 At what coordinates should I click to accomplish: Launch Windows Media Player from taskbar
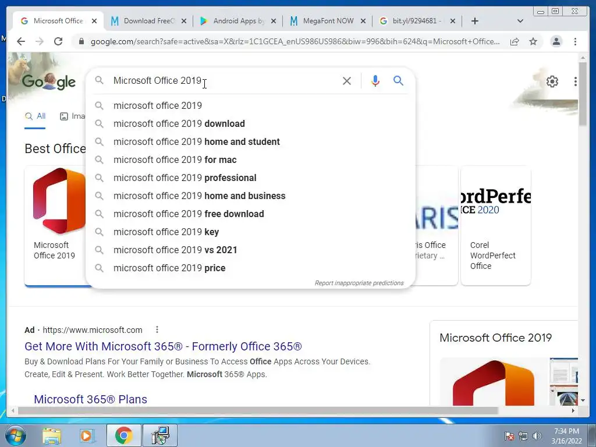pos(86,435)
